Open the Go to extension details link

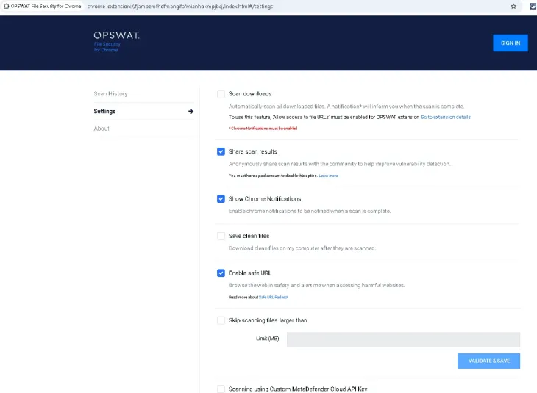(x=445, y=118)
